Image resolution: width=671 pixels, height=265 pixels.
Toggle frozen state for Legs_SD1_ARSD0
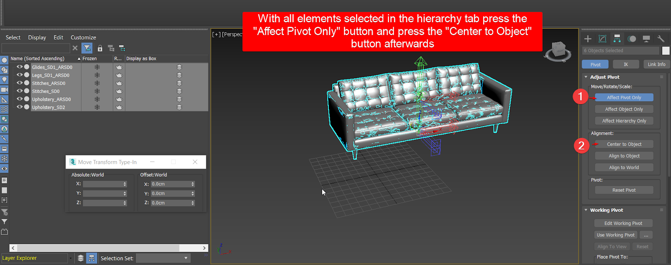point(97,75)
